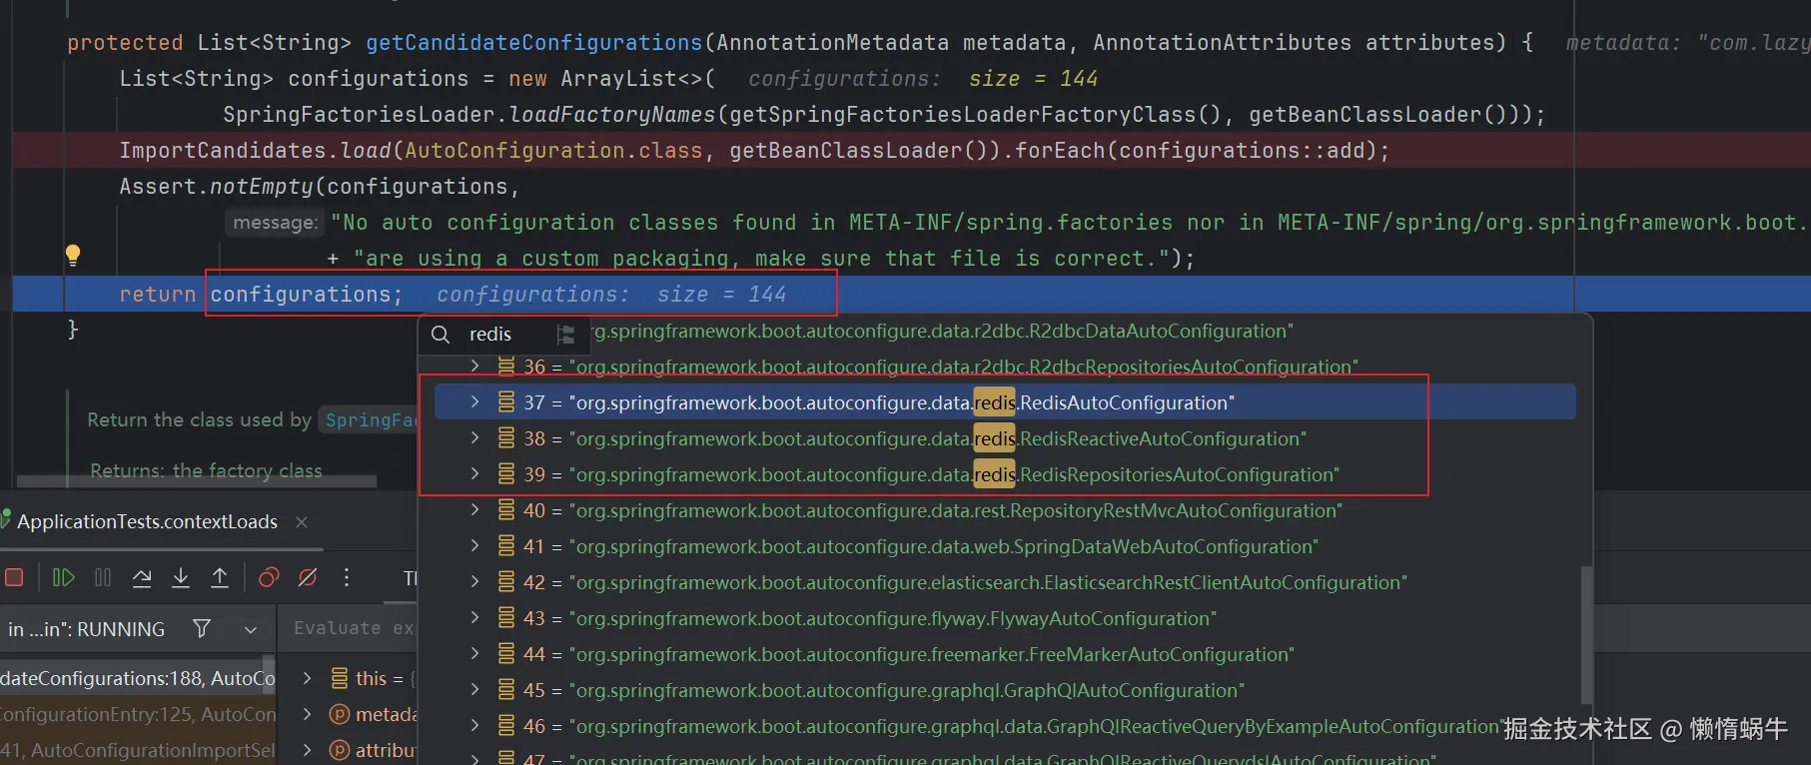Select row 39 RedisRepositoriesAutoConfiguration
Viewport: 1811px width, 765px height.
pos(1005,474)
